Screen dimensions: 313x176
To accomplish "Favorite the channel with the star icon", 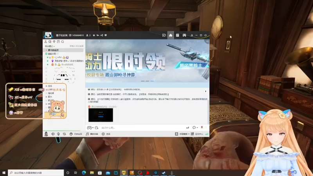I will 94,35.
